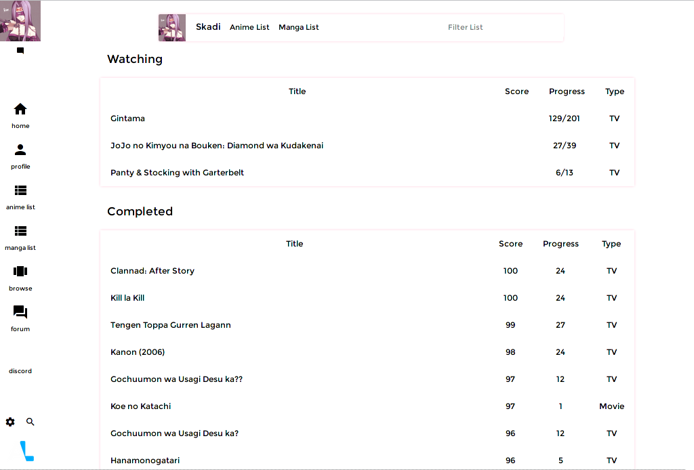Open Skadi username link

click(x=208, y=27)
